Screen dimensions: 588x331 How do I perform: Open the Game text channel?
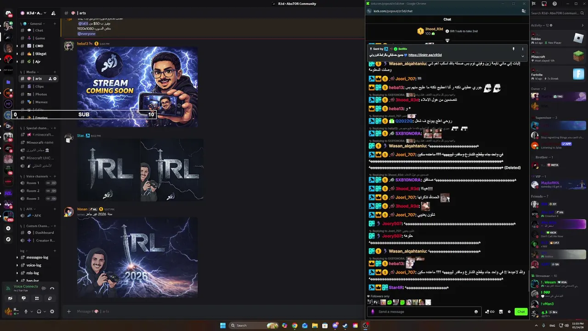tap(39, 38)
